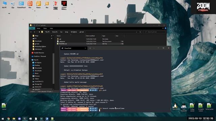Open the To Do List desktop file
Screen dimensions: 216x121
[209, 107]
